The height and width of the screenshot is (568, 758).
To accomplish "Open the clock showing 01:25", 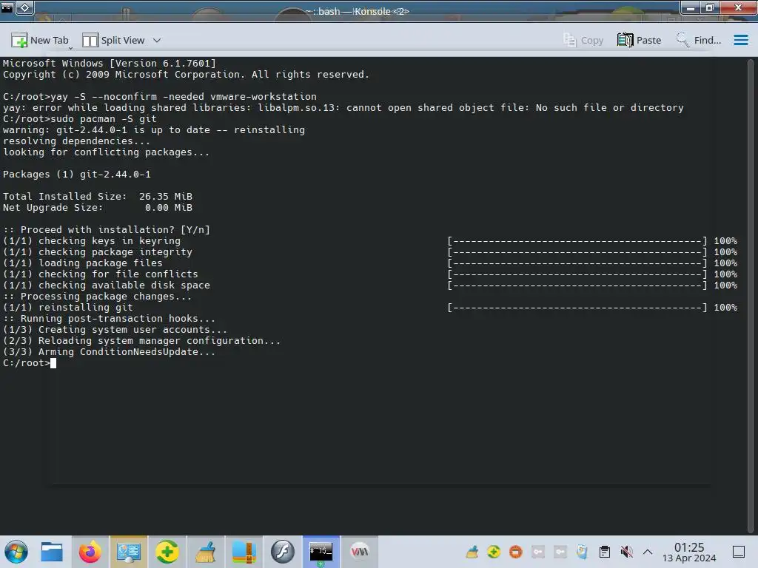I will 689,552.
